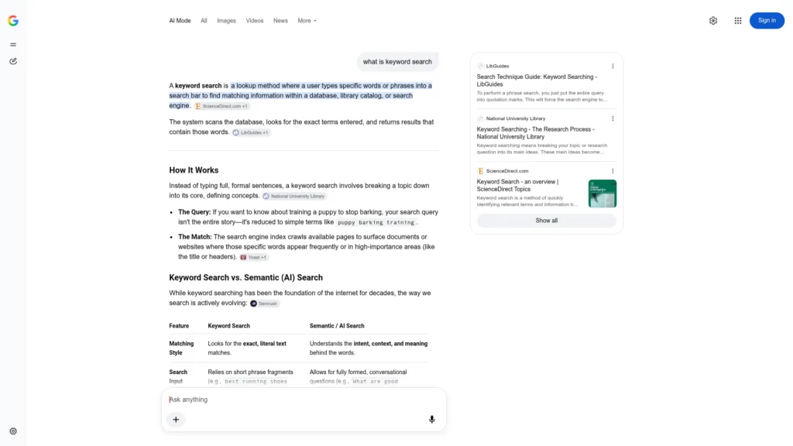
Task: Click the plus attachment button
Action: pos(176,420)
